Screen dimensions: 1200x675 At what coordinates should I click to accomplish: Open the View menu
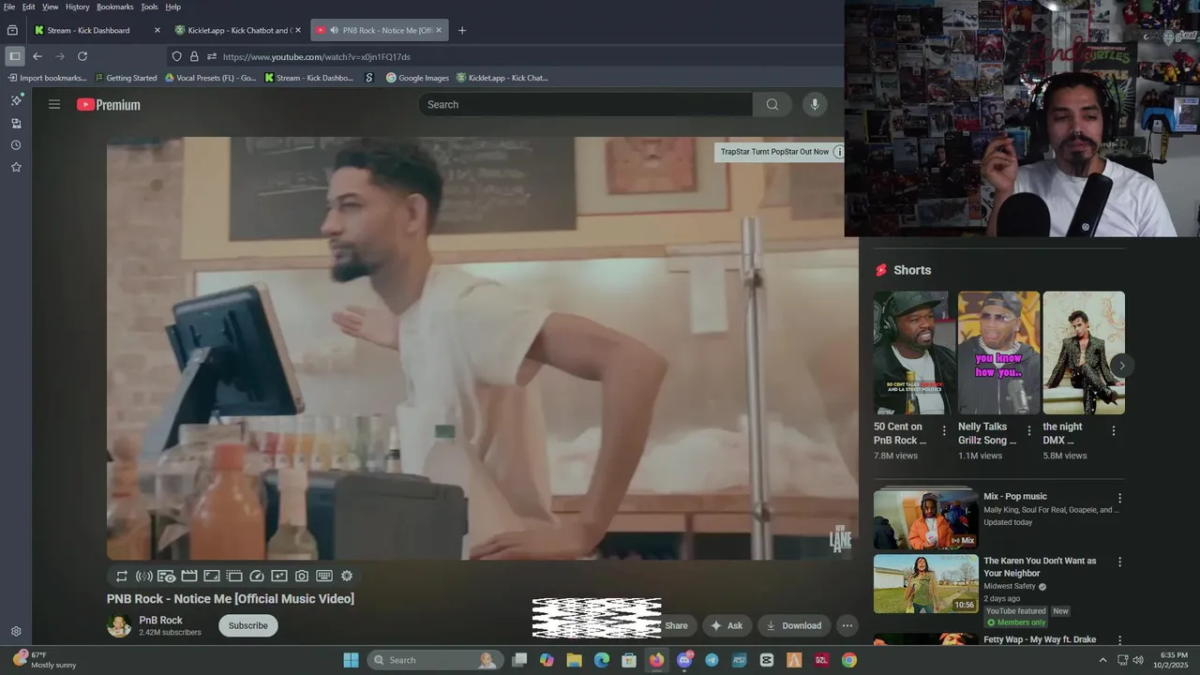pos(51,7)
